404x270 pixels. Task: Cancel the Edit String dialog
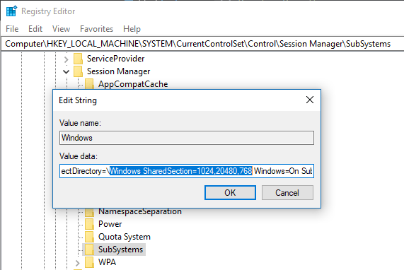tap(287, 192)
